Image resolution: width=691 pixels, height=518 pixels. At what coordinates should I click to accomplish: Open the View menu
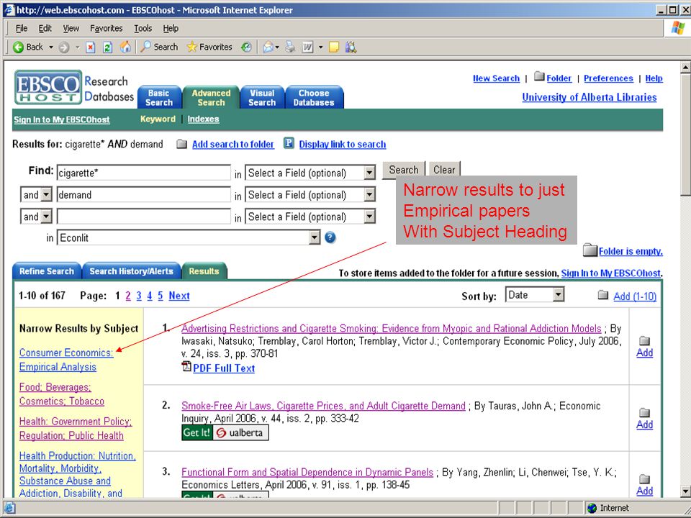[71, 29]
